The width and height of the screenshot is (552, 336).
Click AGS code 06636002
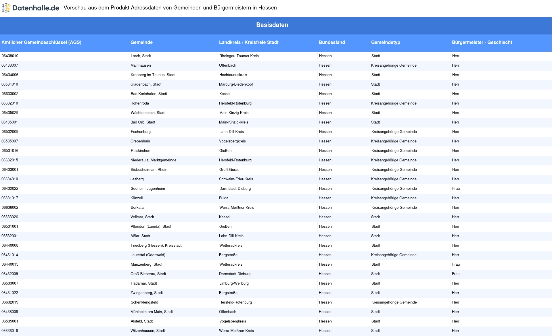click(x=10, y=208)
